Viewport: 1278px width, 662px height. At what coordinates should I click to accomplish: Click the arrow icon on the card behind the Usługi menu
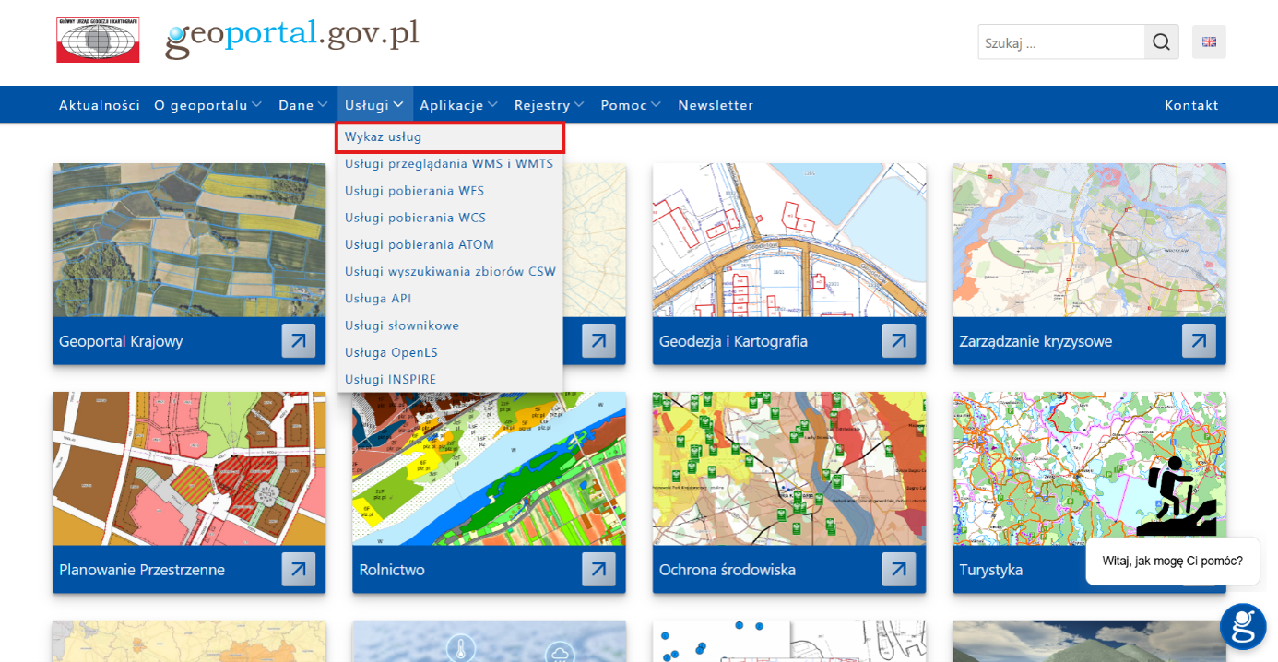pos(598,340)
